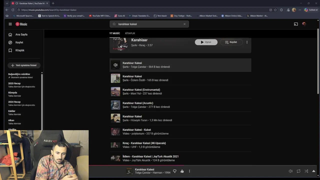Open browser profile avatar in toolbar
The height and width of the screenshot is (180, 320).
click(x=294, y=10)
